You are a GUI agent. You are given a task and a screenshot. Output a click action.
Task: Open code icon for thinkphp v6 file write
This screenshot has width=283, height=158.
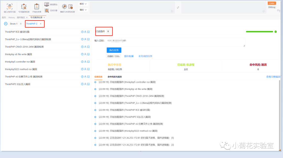tap(88, 54)
